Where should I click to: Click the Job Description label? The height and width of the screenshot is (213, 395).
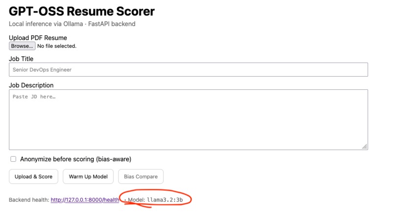(x=31, y=85)
